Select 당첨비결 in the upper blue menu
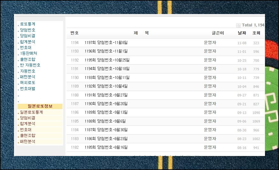This screenshot has width=279, height=170. point(27,36)
